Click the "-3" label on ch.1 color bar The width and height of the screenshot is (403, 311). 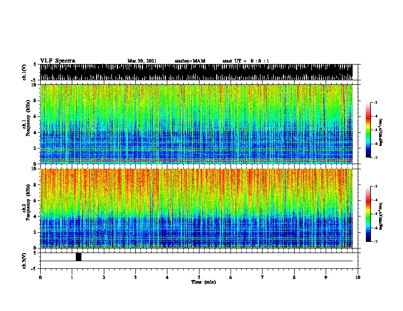point(375,102)
